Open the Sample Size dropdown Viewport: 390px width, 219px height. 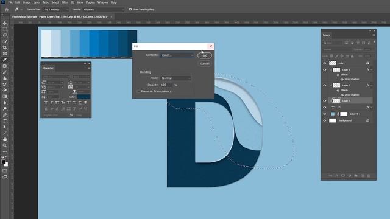point(55,10)
